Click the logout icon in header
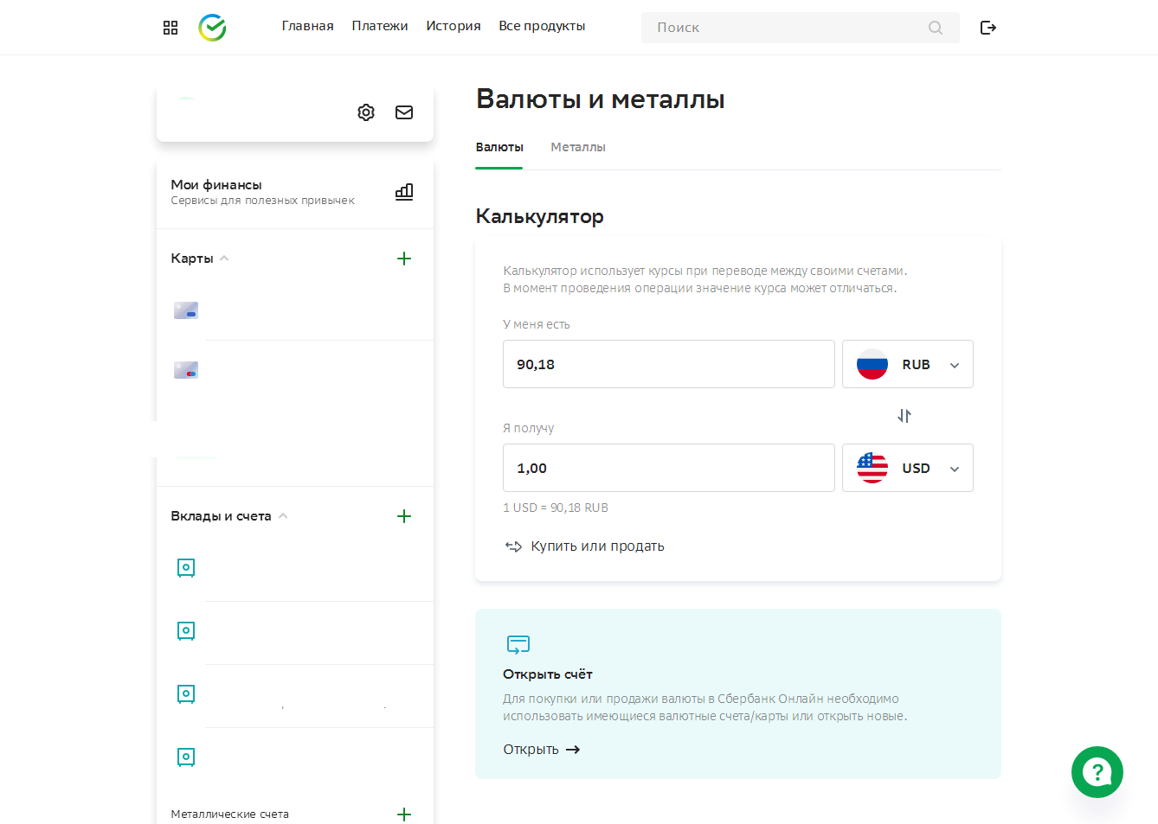Image resolution: width=1158 pixels, height=824 pixels. click(x=988, y=28)
